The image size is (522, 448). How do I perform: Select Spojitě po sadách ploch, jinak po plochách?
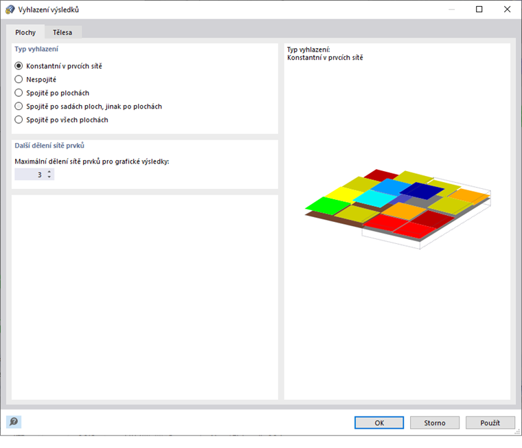[x=19, y=107]
